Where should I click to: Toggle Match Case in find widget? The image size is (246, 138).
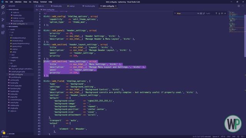pyautogui.click(x=198, y=13)
